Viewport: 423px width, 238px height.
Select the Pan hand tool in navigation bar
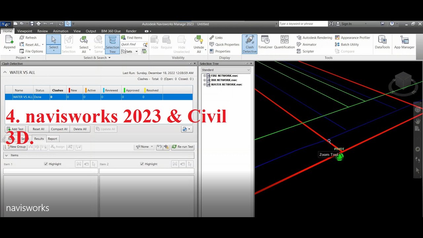pos(418,121)
